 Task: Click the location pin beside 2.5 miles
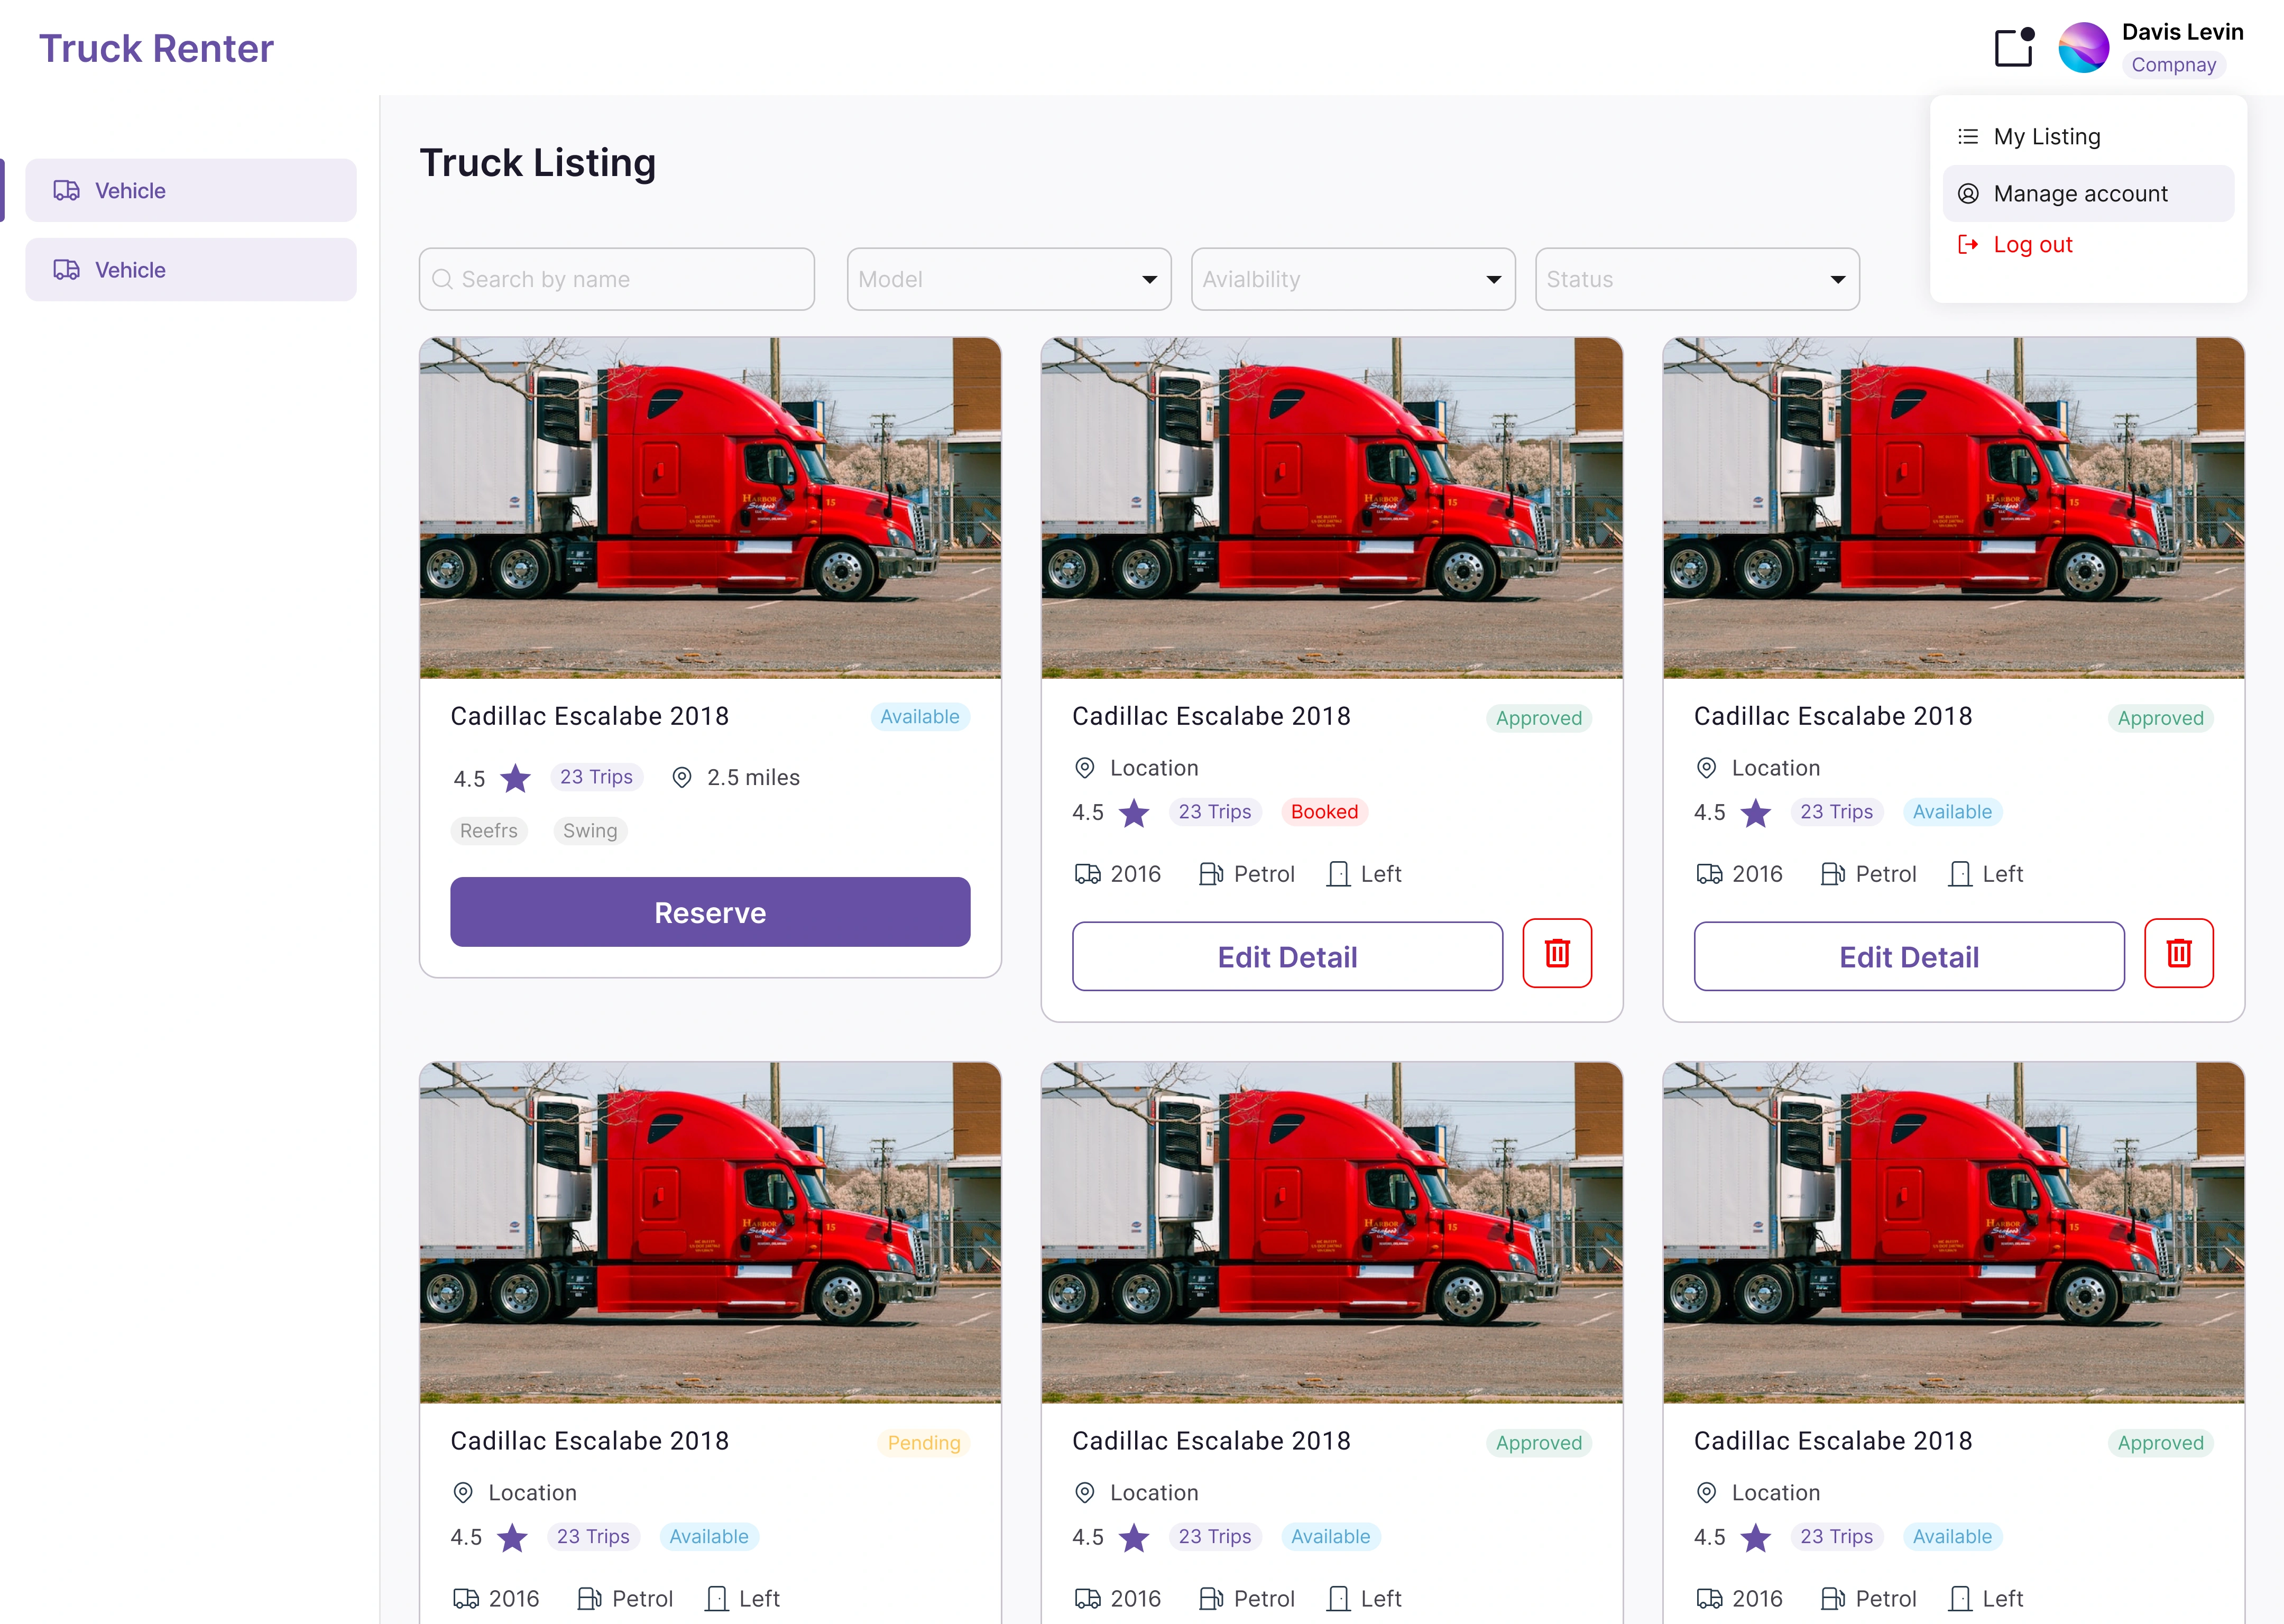(682, 777)
